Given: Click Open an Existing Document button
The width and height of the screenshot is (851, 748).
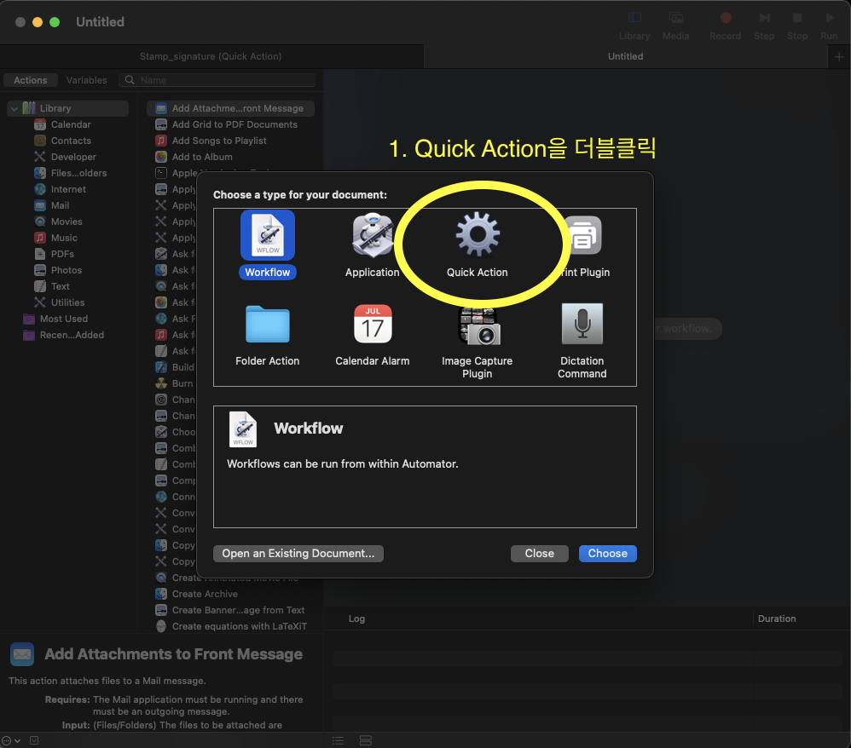Looking at the screenshot, I should click(298, 553).
